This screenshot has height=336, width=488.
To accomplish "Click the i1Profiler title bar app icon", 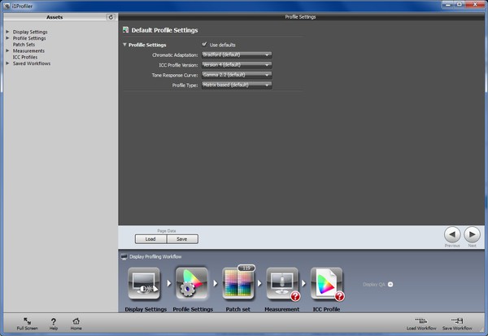I will click(x=7, y=6).
